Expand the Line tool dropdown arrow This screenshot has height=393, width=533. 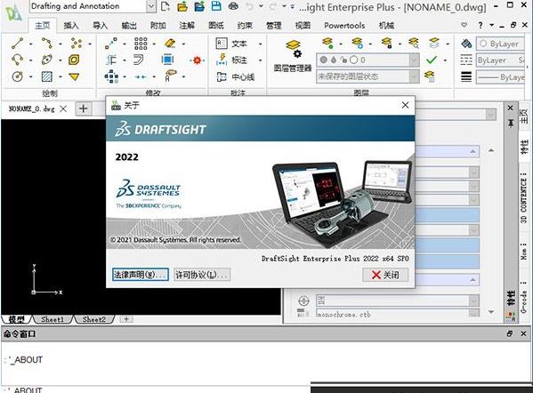point(31,44)
